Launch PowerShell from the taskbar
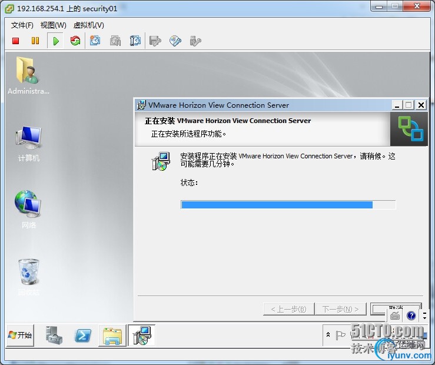Image resolution: width=435 pixels, height=365 pixels. click(83, 336)
